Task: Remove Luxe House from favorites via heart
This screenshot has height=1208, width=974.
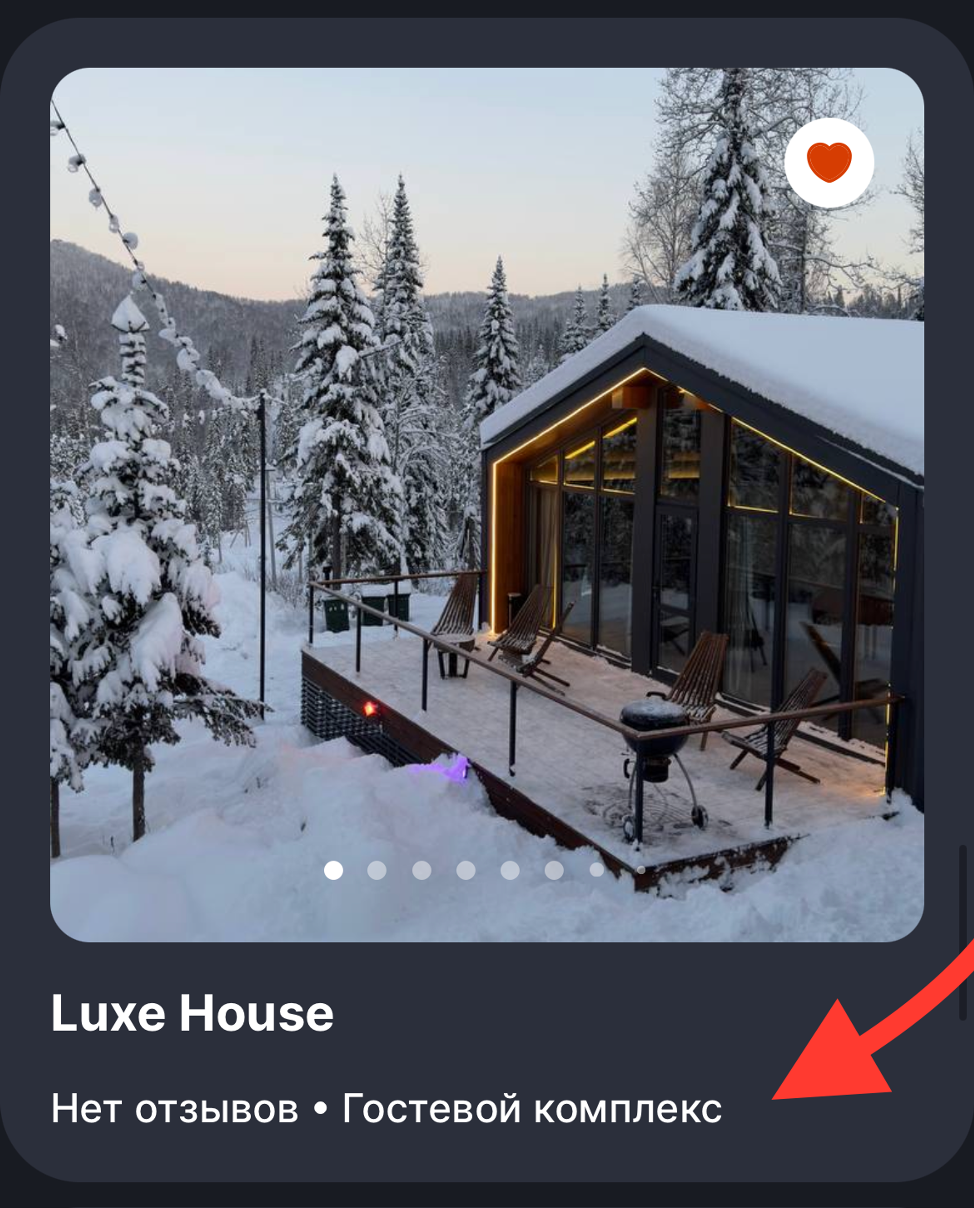Action: [829, 163]
